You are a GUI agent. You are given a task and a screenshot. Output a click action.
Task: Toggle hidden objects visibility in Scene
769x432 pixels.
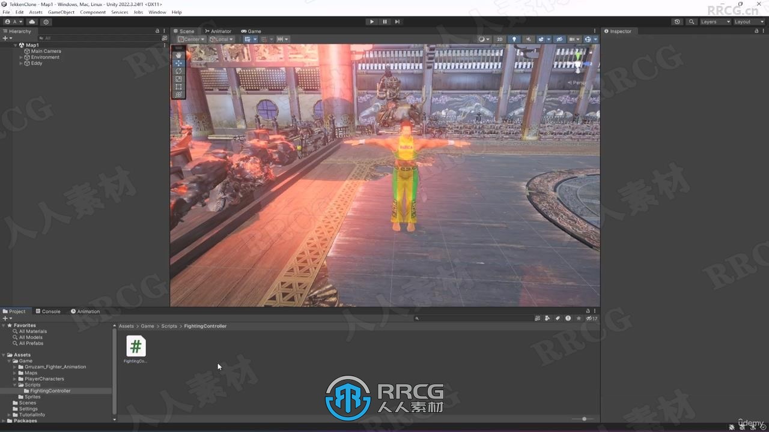(559, 39)
